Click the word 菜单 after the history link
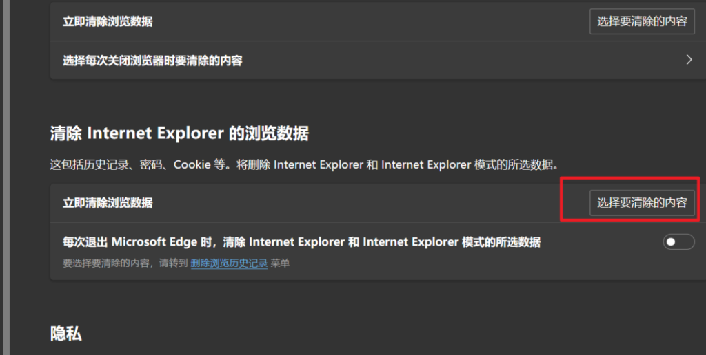 280,263
